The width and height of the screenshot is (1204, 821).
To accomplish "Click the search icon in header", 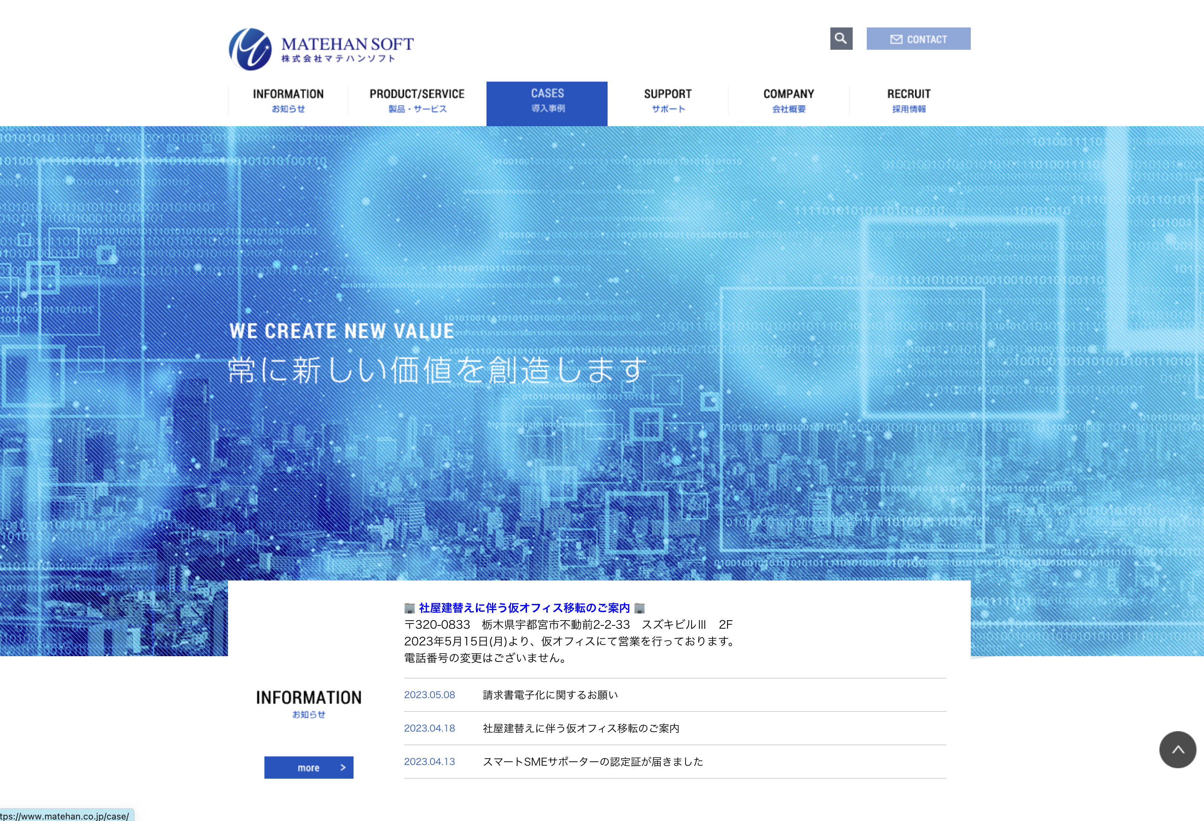I will (841, 38).
